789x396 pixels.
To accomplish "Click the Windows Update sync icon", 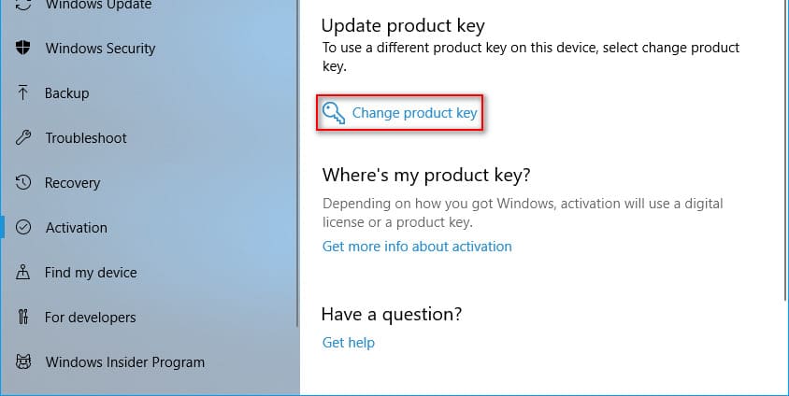I will pyautogui.click(x=24, y=5).
